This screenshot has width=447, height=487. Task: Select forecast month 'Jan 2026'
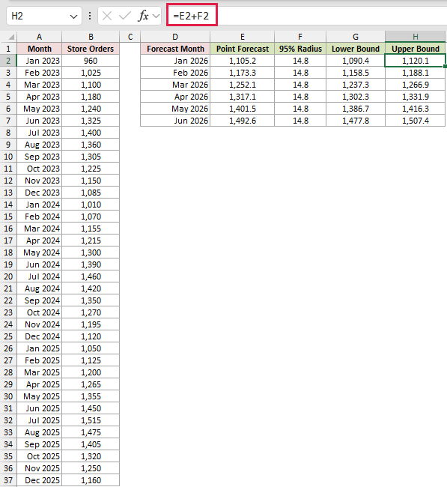[175, 61]
